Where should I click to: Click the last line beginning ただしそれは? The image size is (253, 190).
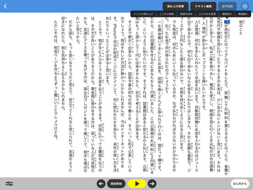[x=56, y=79]
